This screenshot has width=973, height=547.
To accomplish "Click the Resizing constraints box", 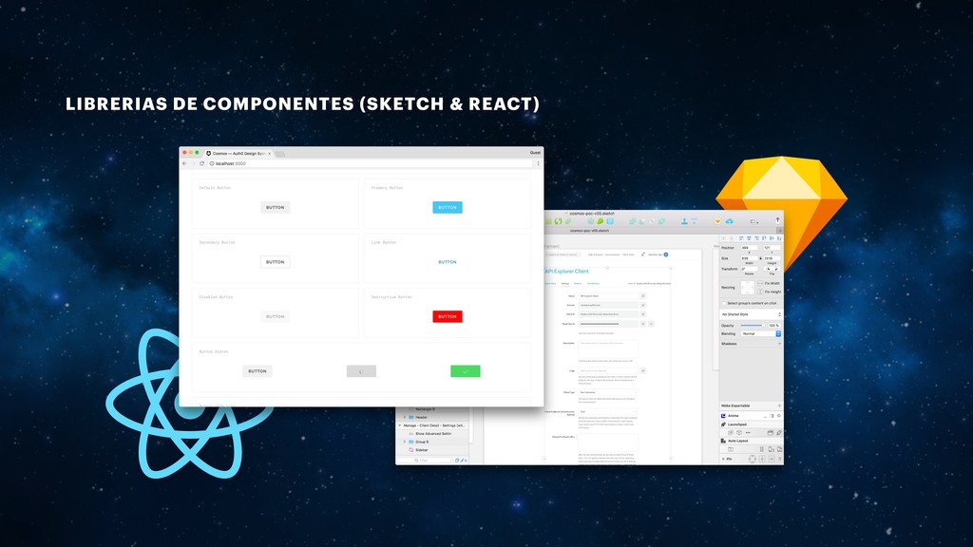I will click(x=748, y=287).
